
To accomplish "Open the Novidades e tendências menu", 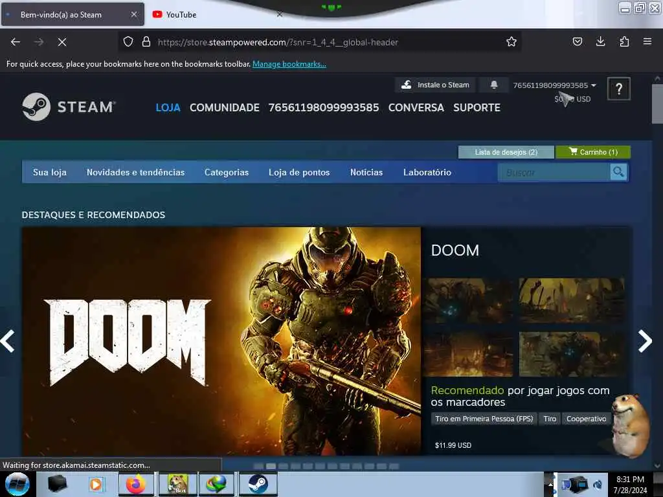I will (135, 172).
